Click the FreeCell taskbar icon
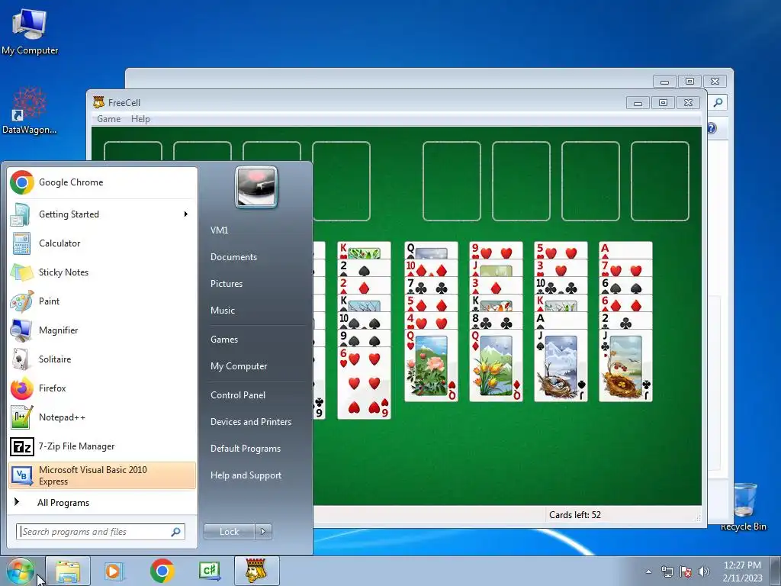The height and width of the screenshot is (586, 781). (256, 571)
